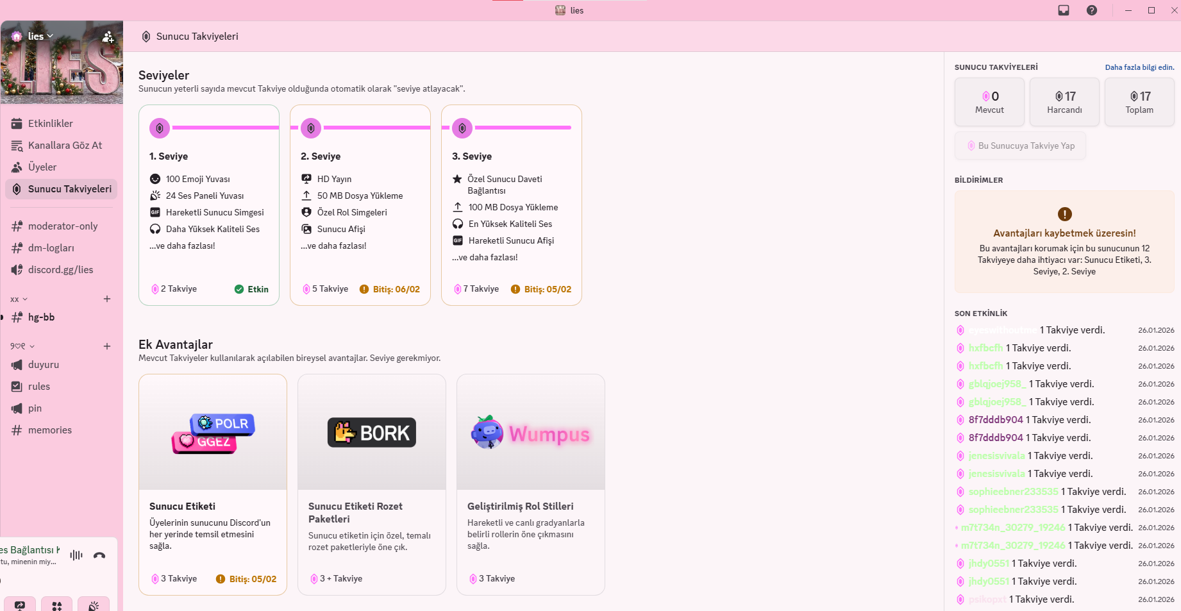
Task: Click the Sunucu Etiketi perk title
Action: (183, 506)
